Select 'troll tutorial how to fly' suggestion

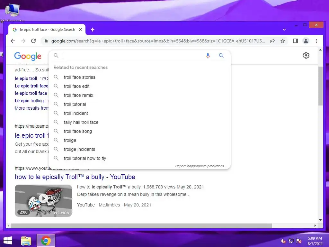139,158
